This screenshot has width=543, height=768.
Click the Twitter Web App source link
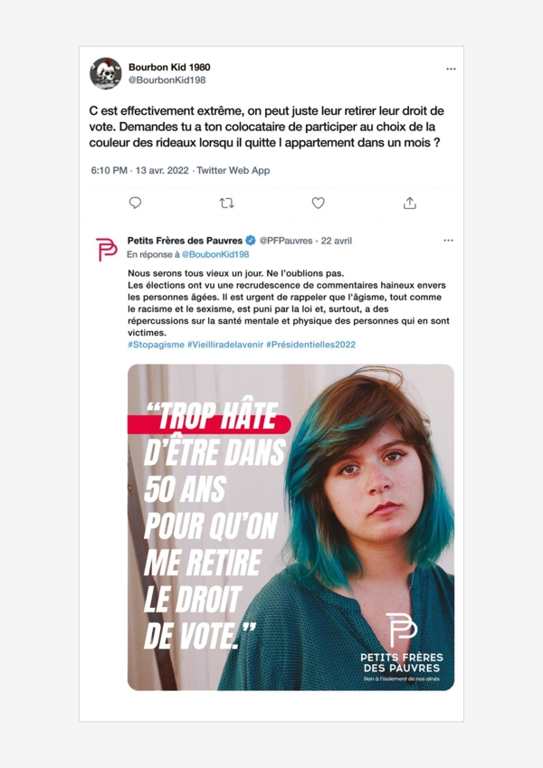[x=233, y=170]
